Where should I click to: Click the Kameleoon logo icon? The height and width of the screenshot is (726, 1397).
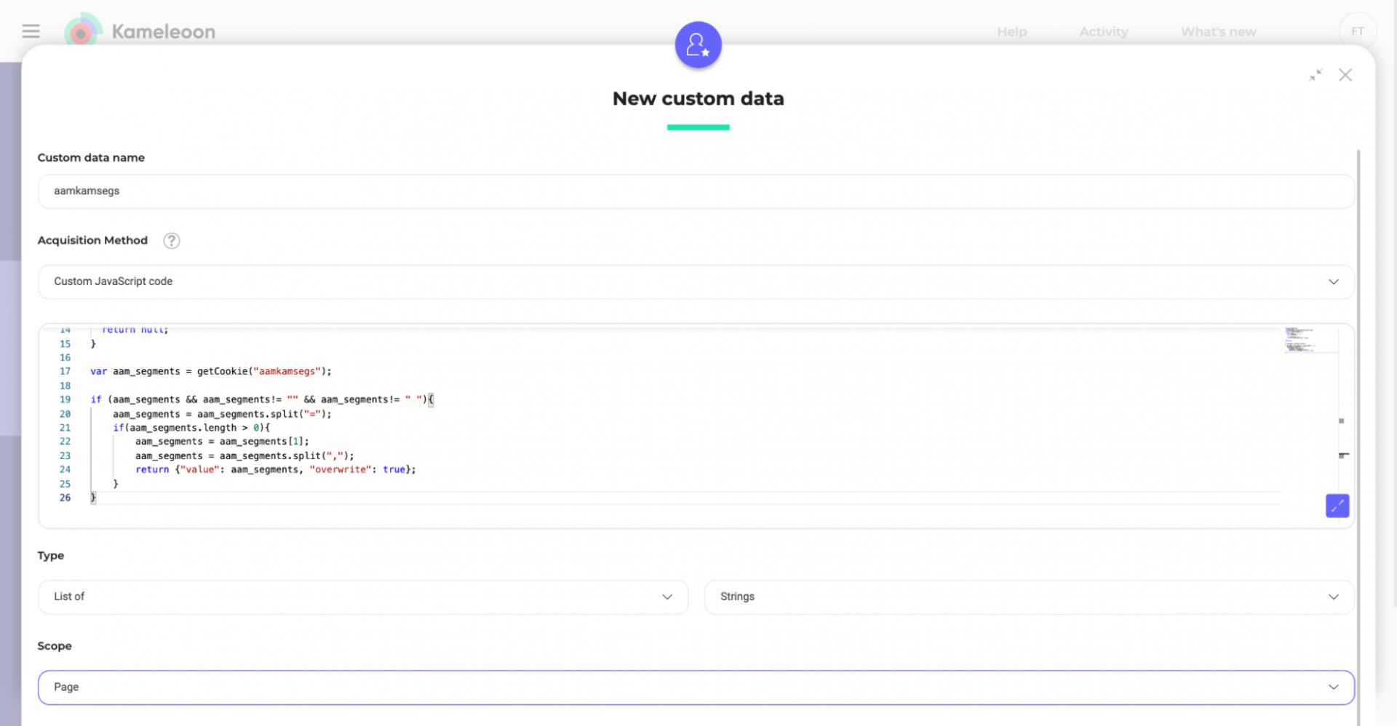point(82,31)
